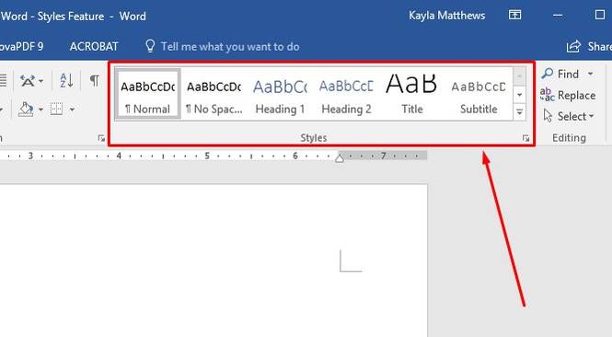Click the Find button
This screenshot has width=612, height=337.
[x=561, y=74]
